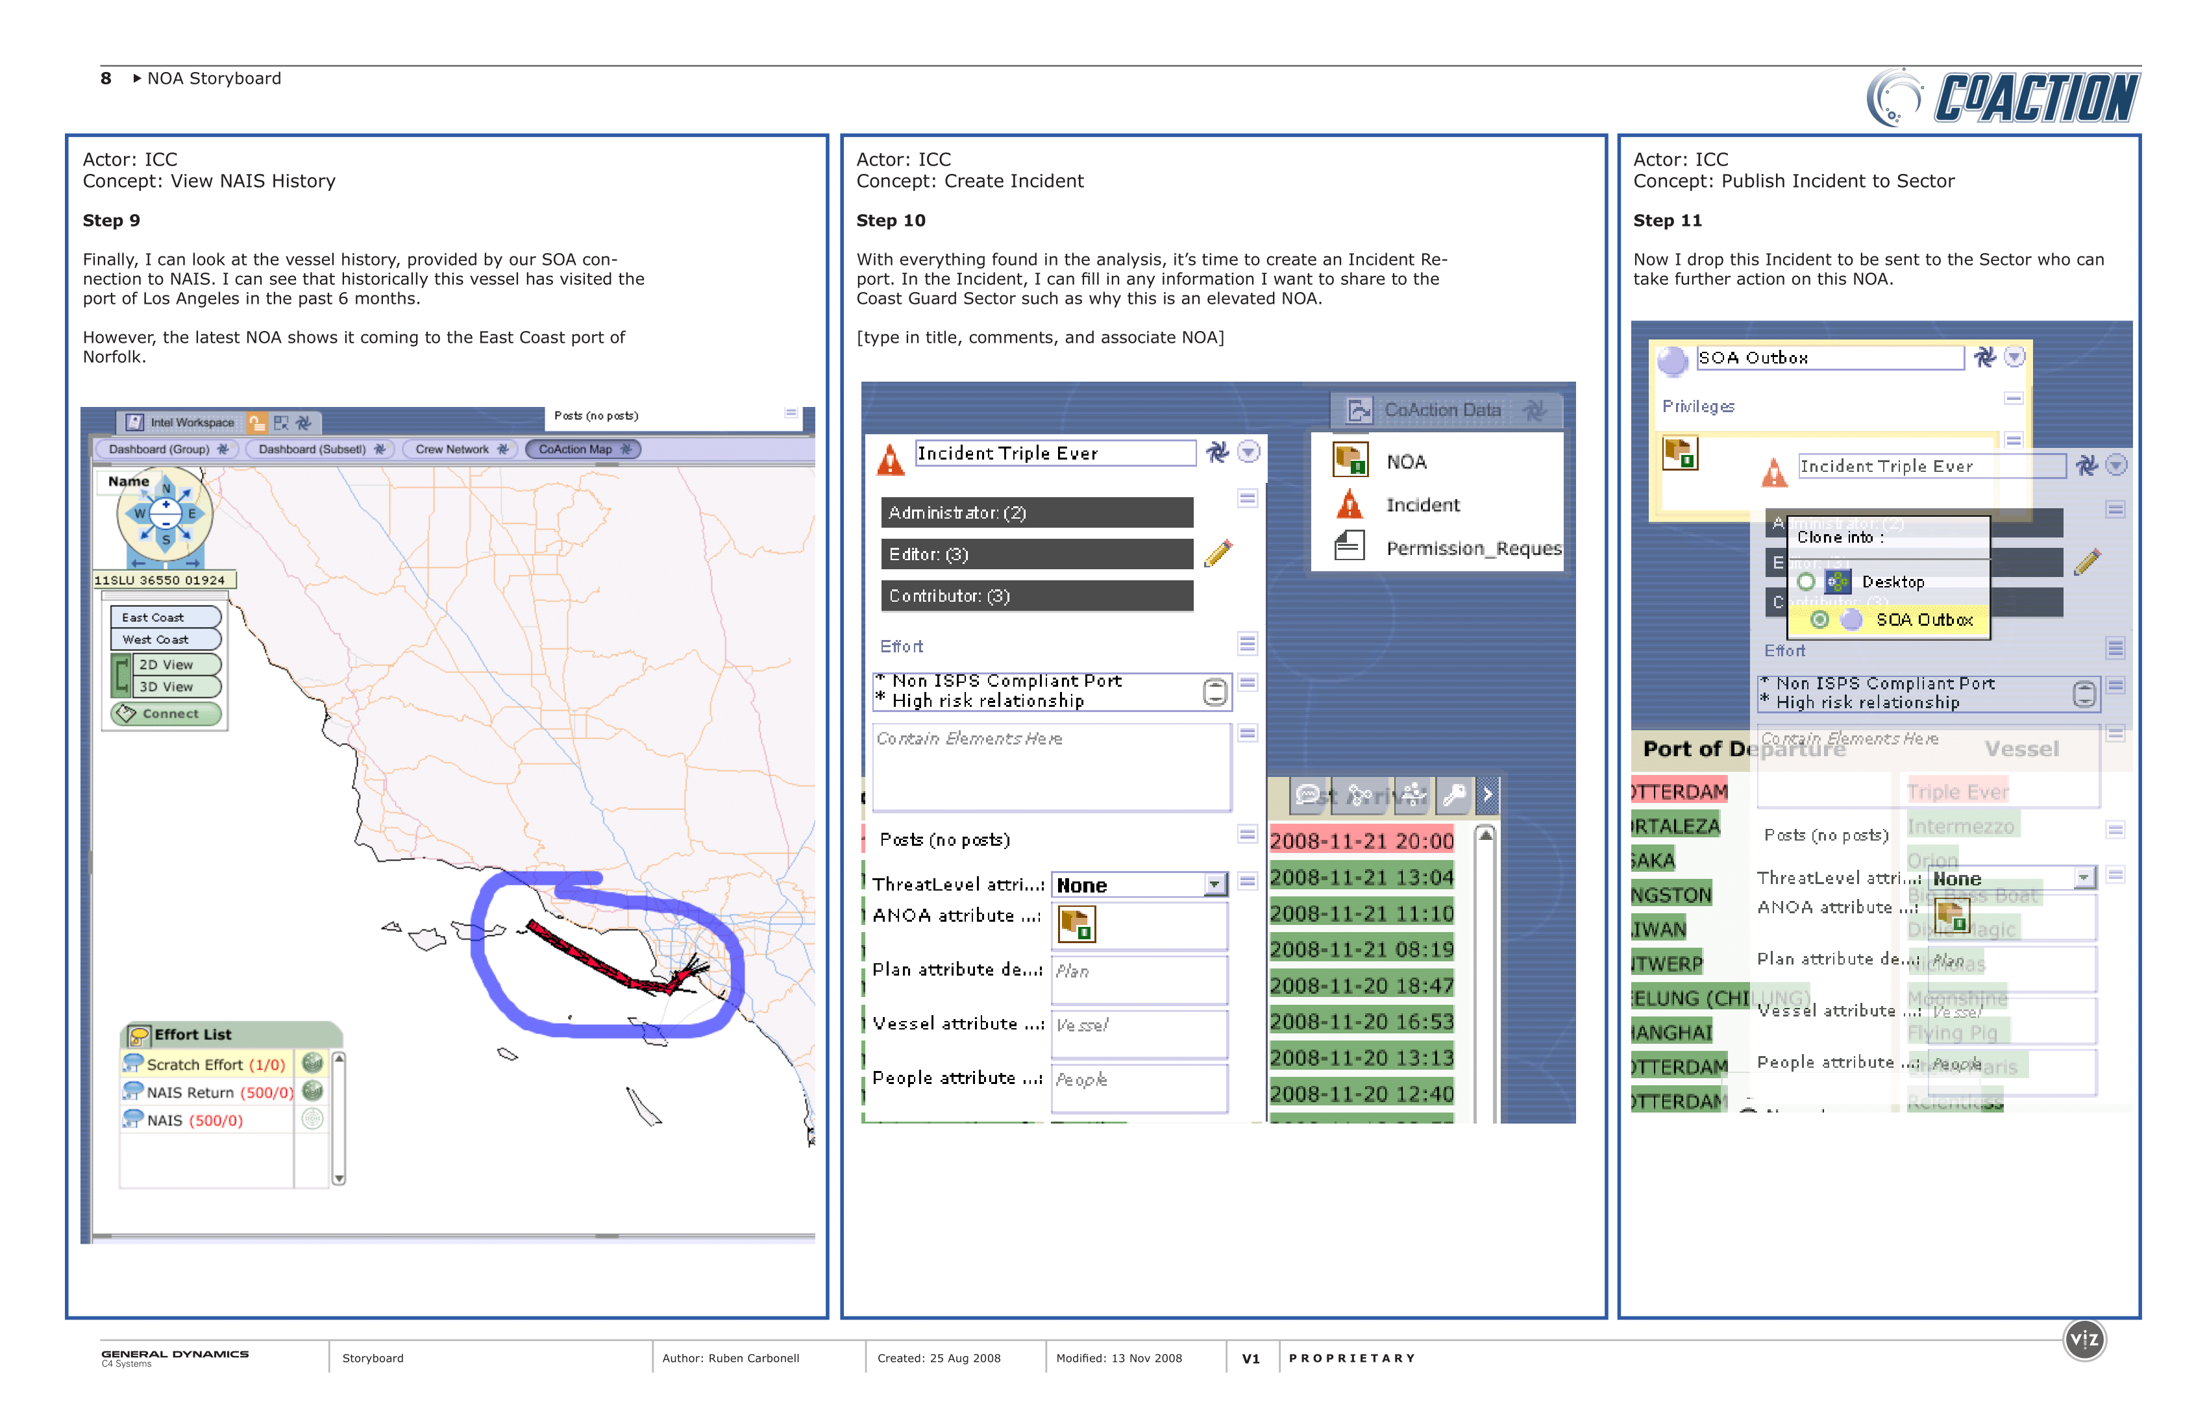Collapse the Effort section handle in step 10
Screen dimensions: 2207x1428
pos(1248,643)
